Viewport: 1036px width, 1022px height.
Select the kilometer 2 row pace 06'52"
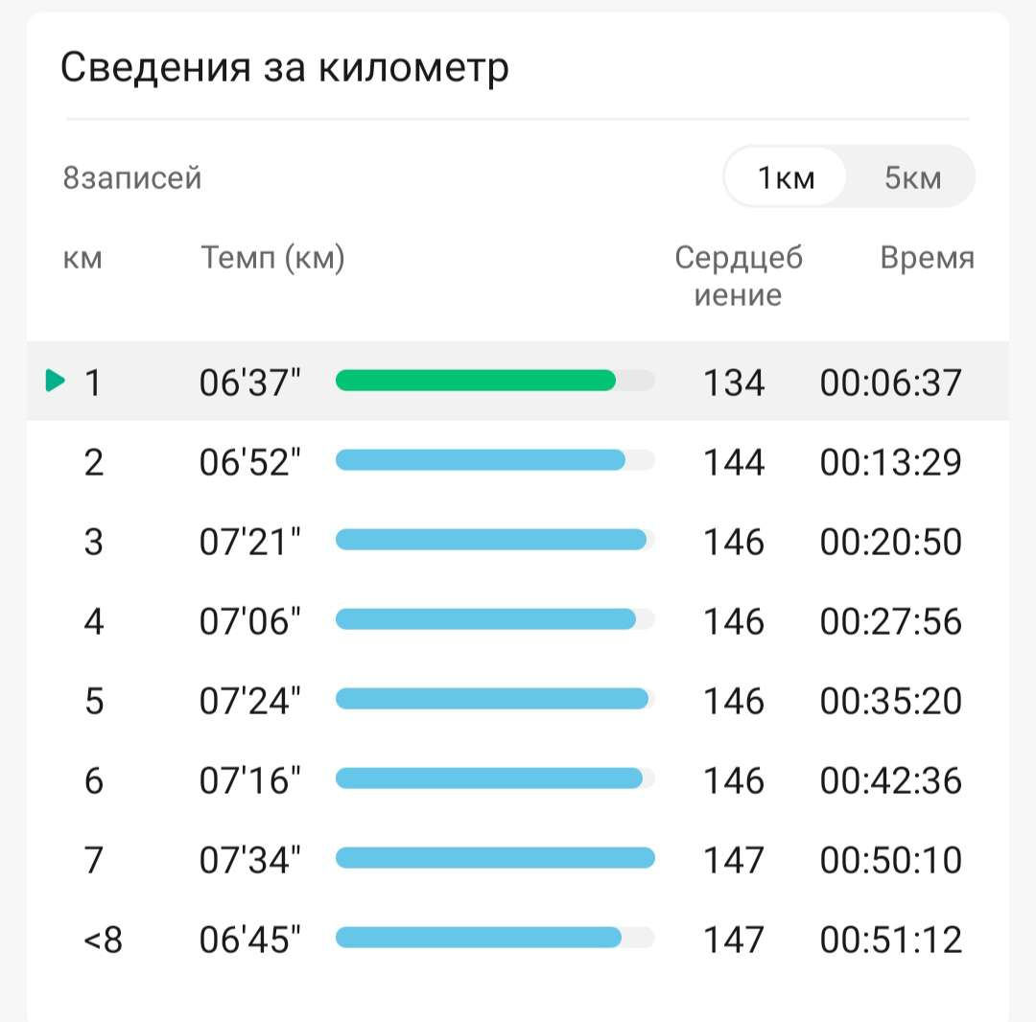249,462
